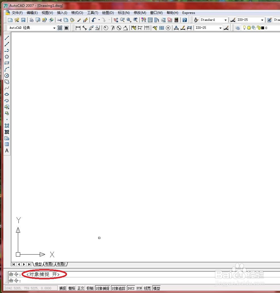Click the Save icon
This screenshot has width=280, height=293.
point(23,20)
